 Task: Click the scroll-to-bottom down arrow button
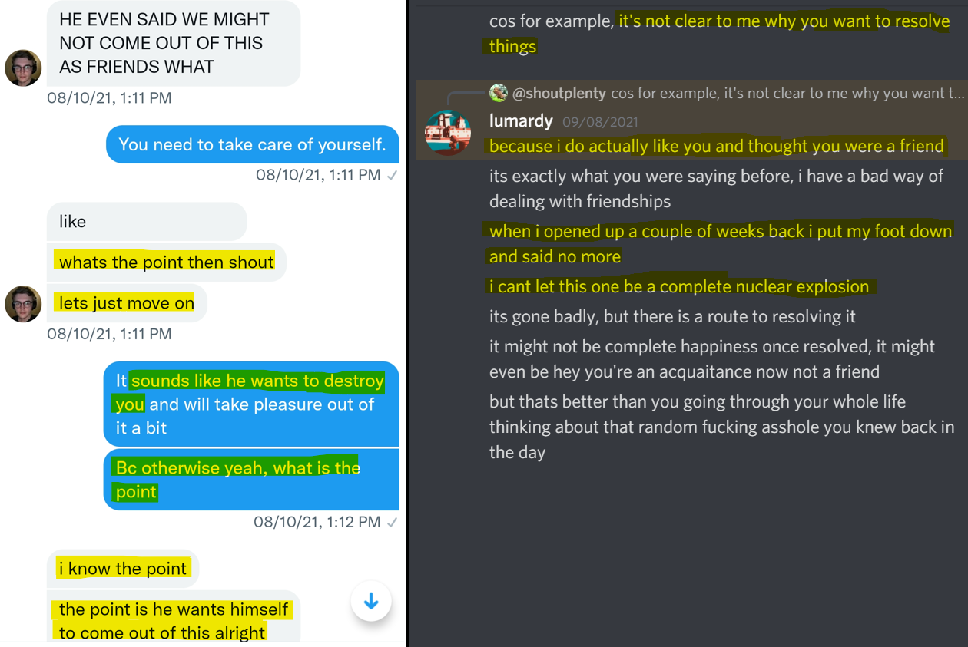(x=371, y=601)
